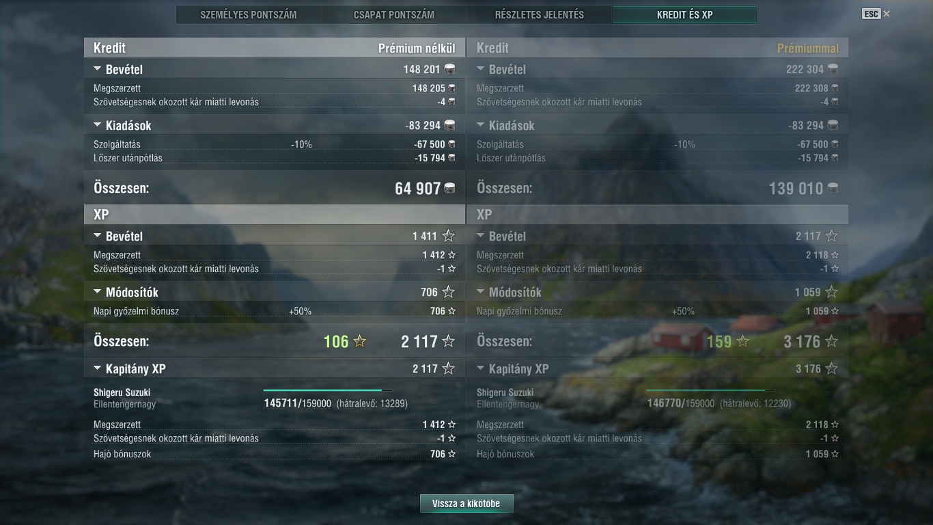Screen dimensions: 933x525
Task: Click the Vissza a kikötőbe button
Action: tap(466, 504)
